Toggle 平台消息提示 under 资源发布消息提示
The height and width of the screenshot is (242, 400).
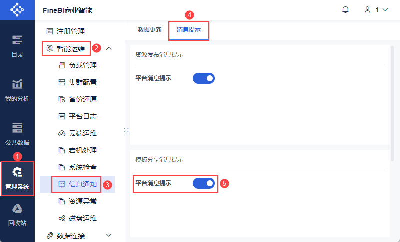(x=204, y=78)
